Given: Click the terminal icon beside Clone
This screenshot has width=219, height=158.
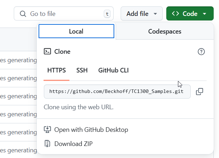Looking at the screenshot, I should [47, 52].
